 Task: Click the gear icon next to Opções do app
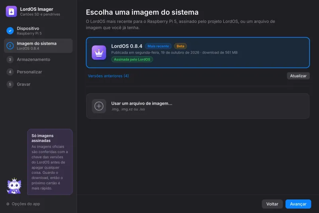click(8, 204)
